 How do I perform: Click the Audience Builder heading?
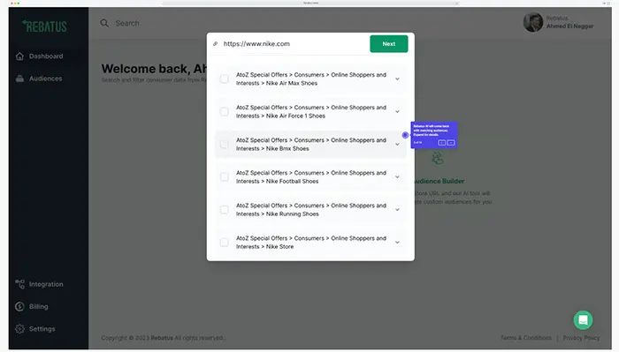click(x=439, y=181)
